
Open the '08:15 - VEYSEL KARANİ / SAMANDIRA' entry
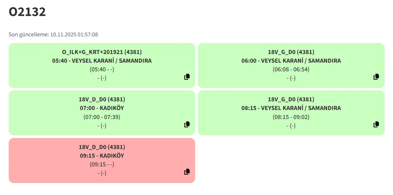(291, 108)
